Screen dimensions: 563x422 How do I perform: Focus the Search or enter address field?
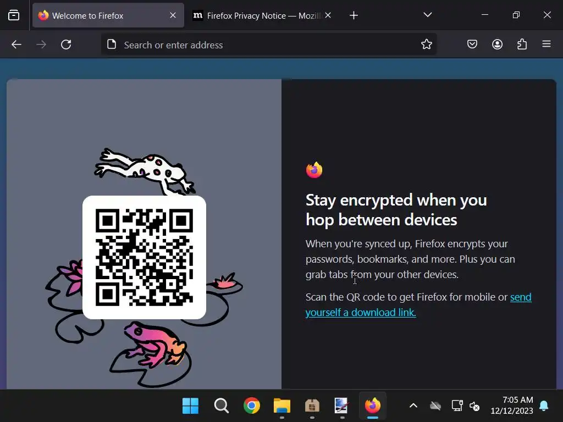268,45
